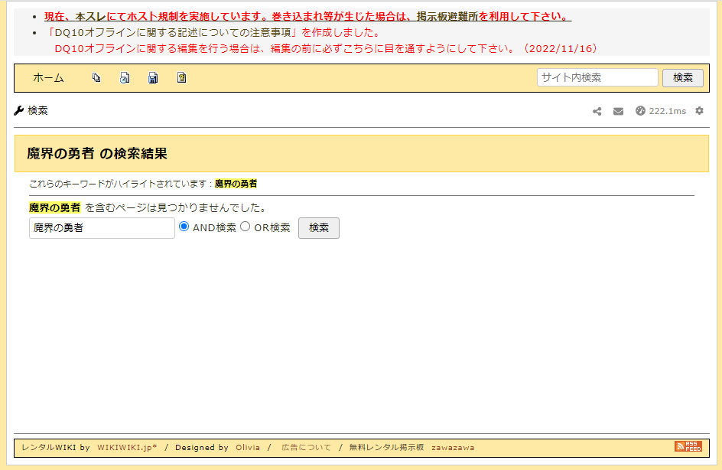
Task: Click the blue floppy disk backup icon
Action: (153, 78)
